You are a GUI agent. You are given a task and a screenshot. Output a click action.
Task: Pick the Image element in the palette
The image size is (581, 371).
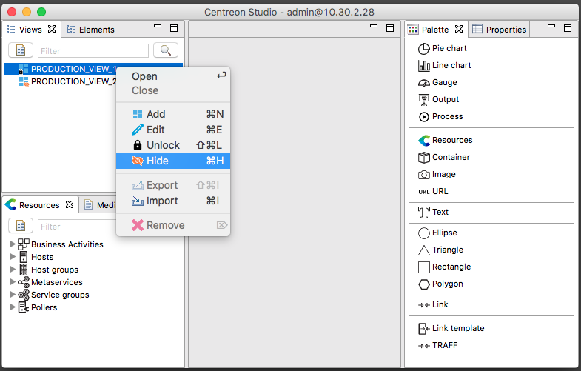click(437, 175)
